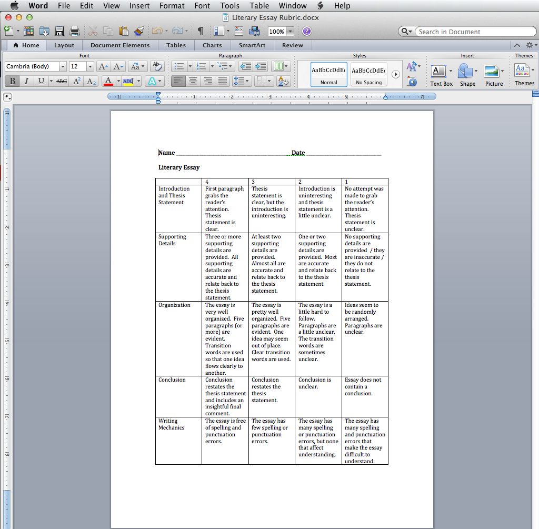
Task: Open the line spacing dropdown
Action: [241, 81]
